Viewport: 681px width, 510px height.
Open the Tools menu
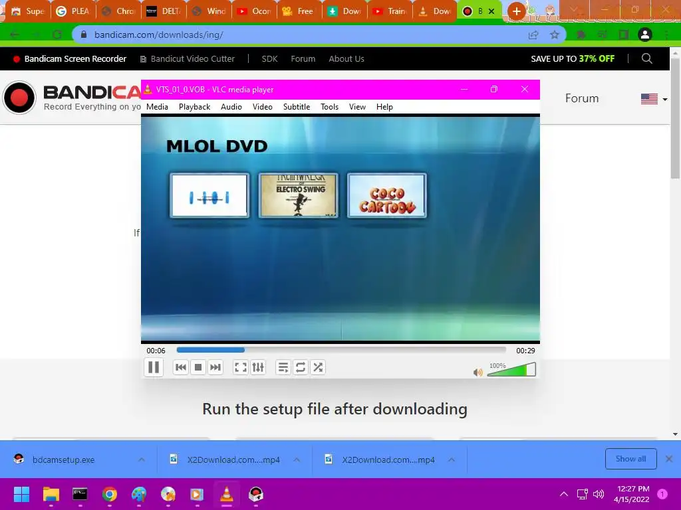[x=330, y=107]
